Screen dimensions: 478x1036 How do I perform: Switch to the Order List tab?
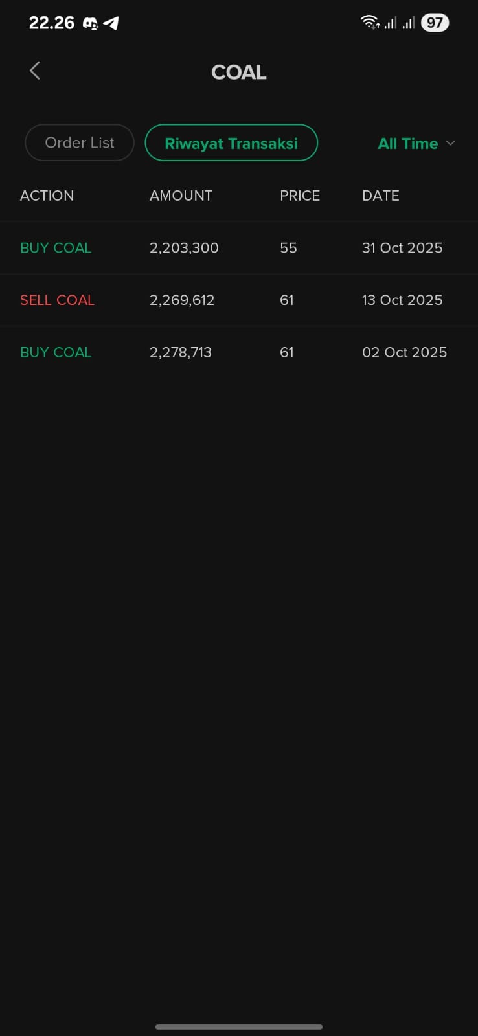click(80, 142)
